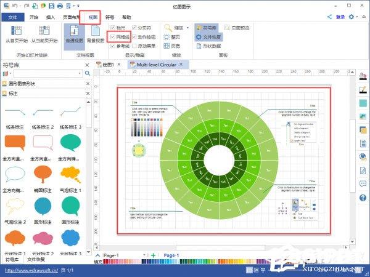Open the symbol library search box dropdown
Screen dimensions: 370x277
[80, 73]
